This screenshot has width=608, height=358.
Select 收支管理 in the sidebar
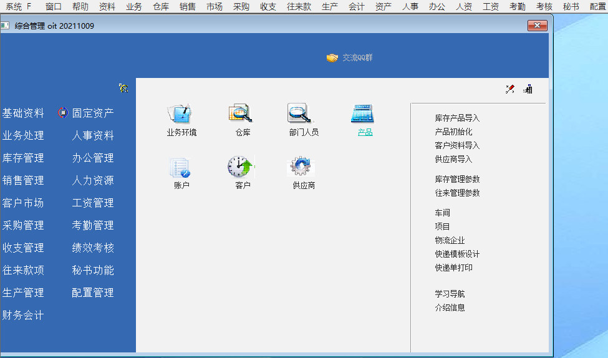[23, 248]
